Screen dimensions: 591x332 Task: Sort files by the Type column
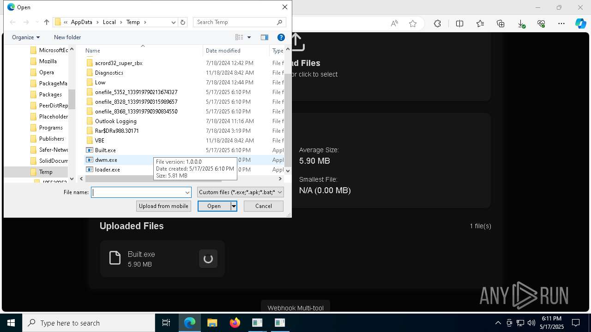[277, 51]
